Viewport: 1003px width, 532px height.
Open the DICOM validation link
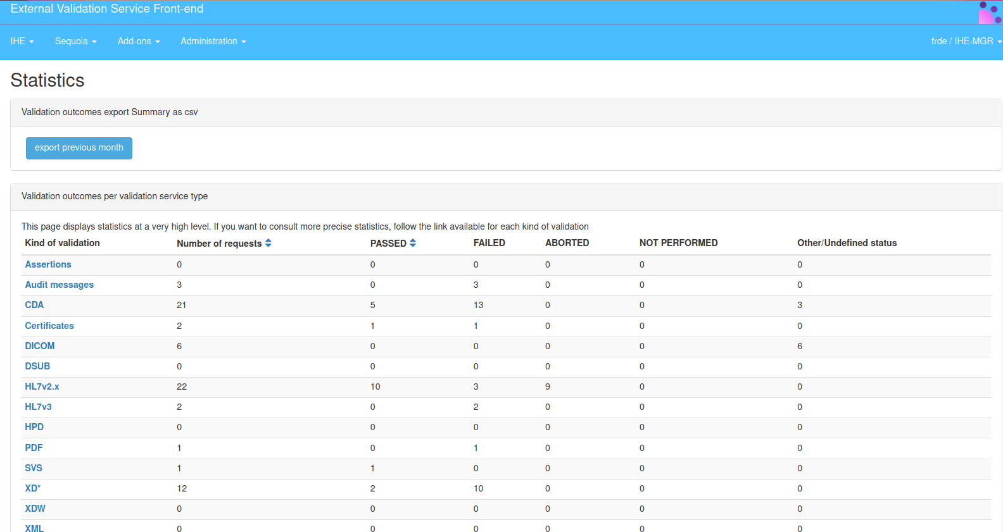40,346
